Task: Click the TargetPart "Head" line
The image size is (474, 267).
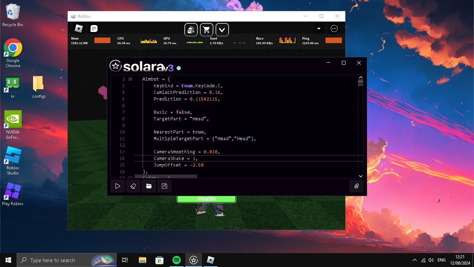Action: pyautogui.click(x=181, y=119)
